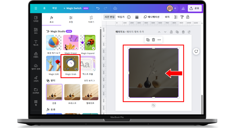Open 앱 apps sidebar panel
Screen dimensions: 228x128
pyautogui.click(x=36, y=103)
